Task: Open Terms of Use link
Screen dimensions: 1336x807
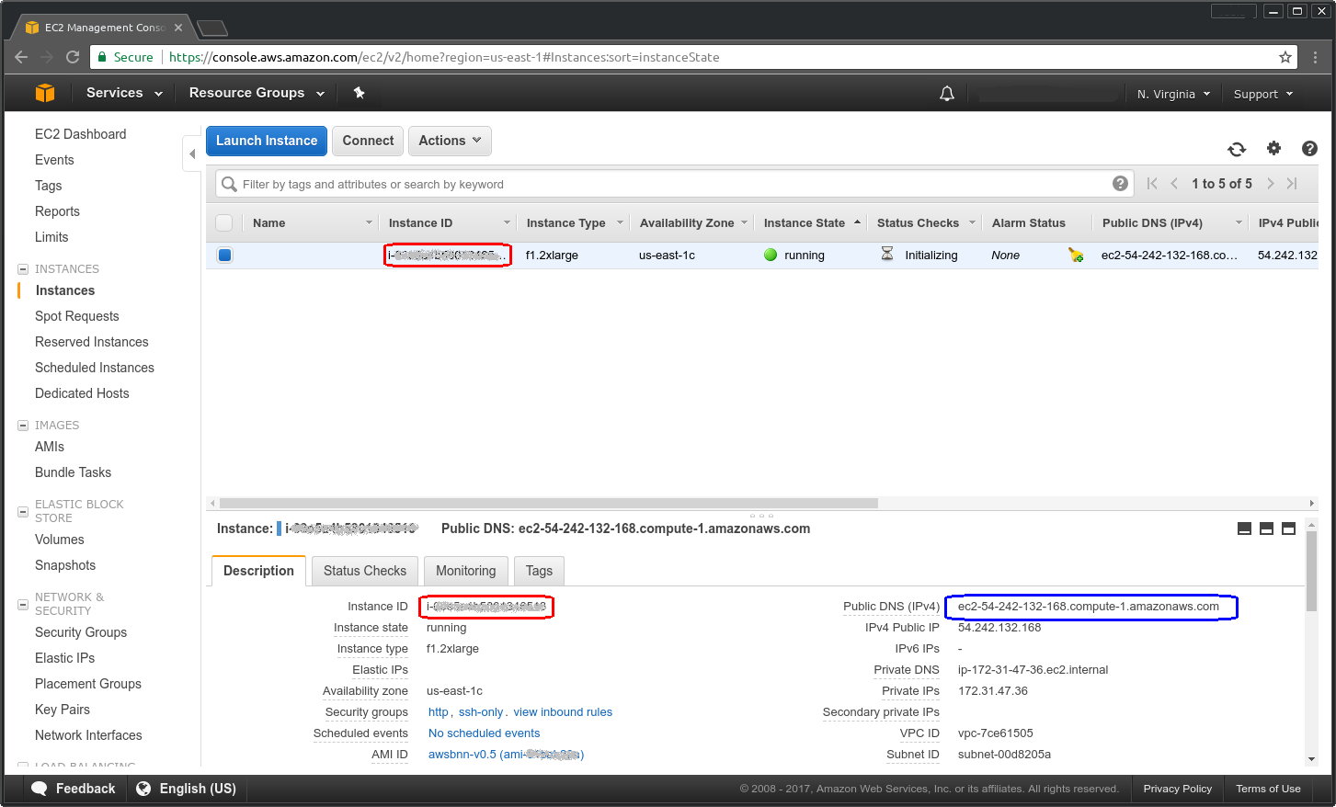Action: (x=1268, y=789)
